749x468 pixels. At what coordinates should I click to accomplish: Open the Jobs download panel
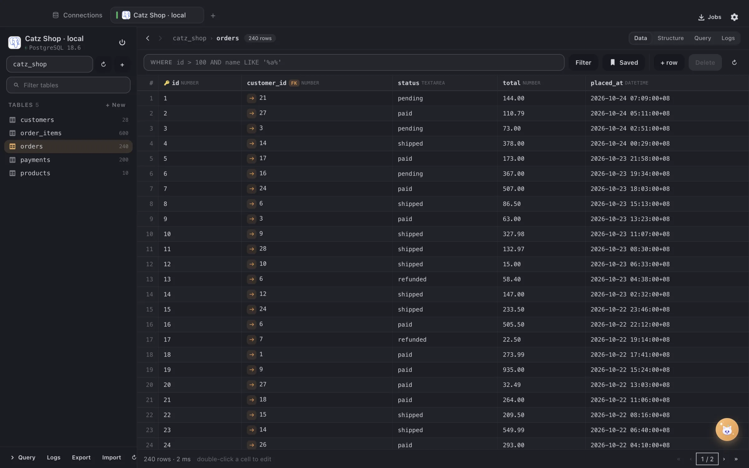click(710, 17)
